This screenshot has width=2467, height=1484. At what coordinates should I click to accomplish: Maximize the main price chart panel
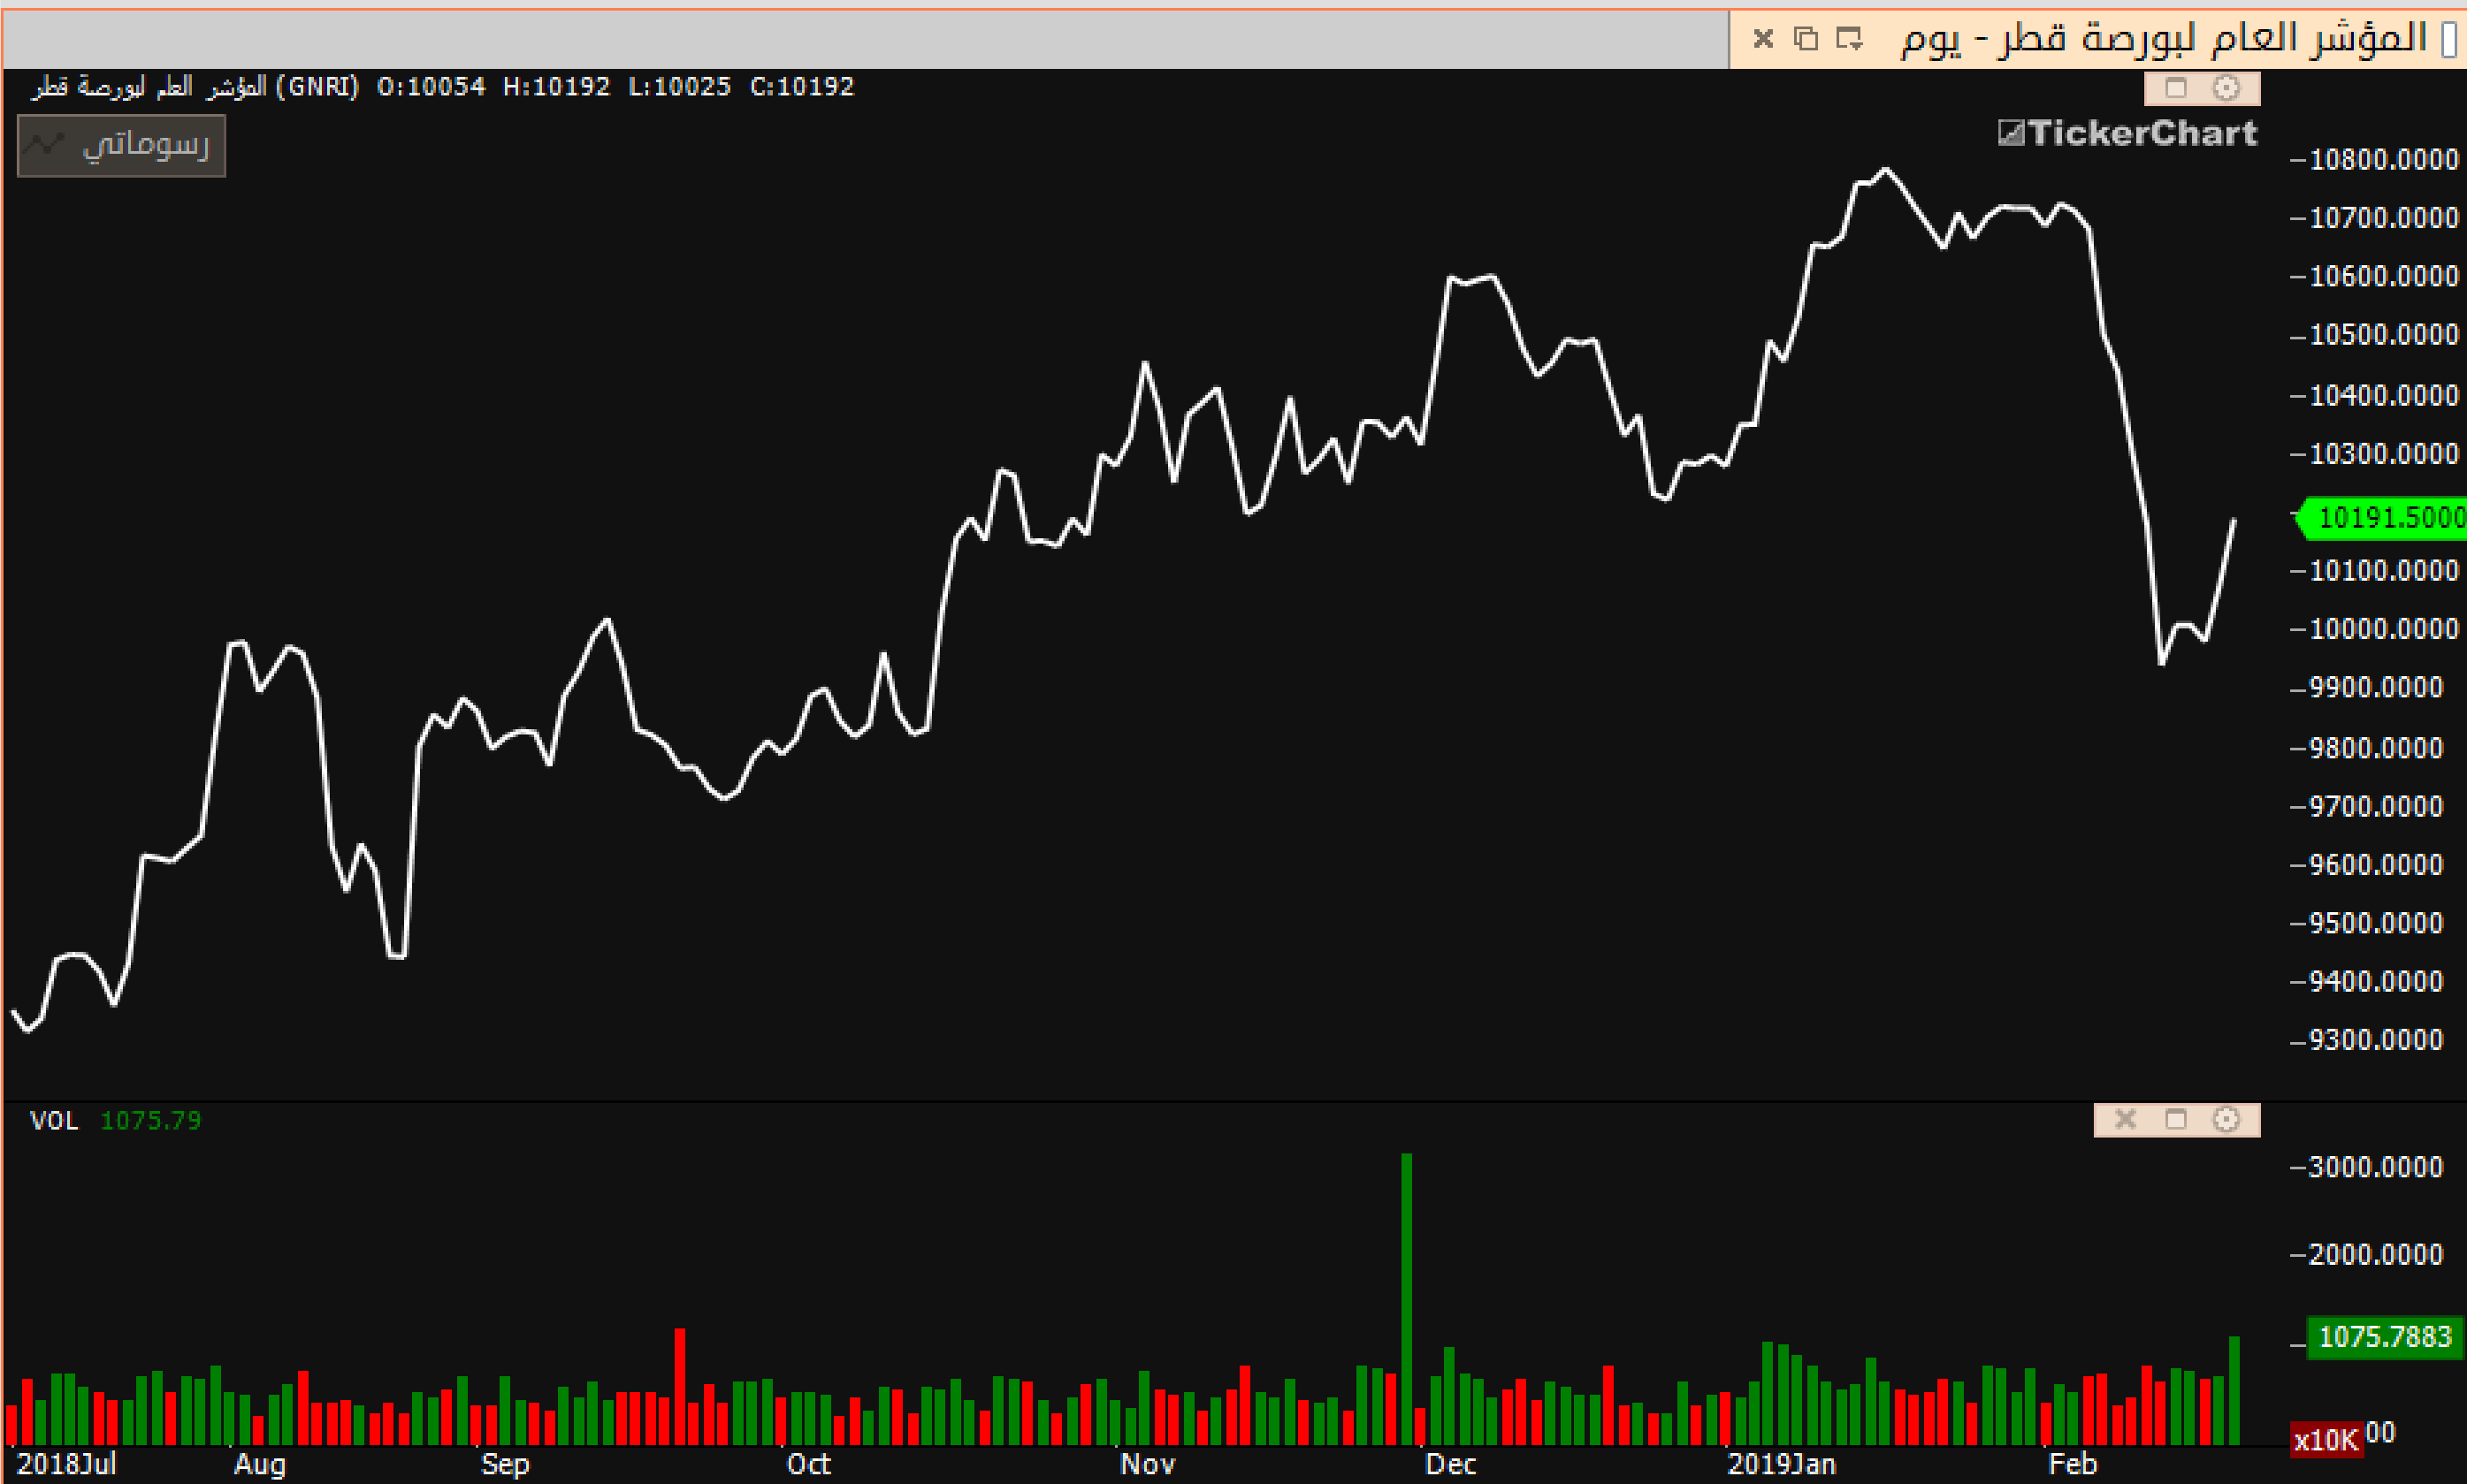tap(2176, 88)
